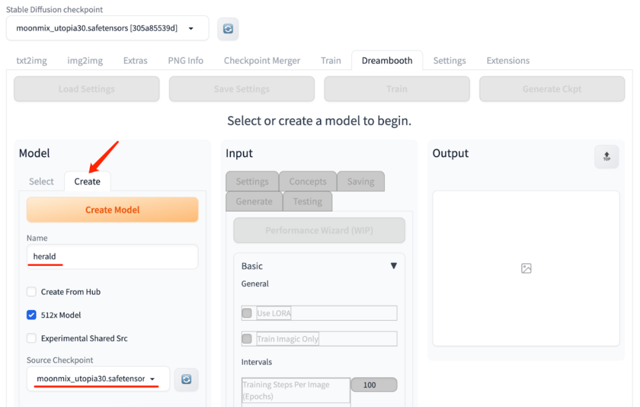Click the Source Checkpoint label

(x=60, y=360)
